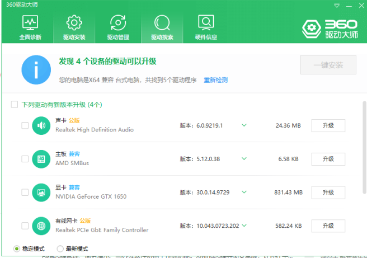Select the 最新模式 radio button

(60, 248)
